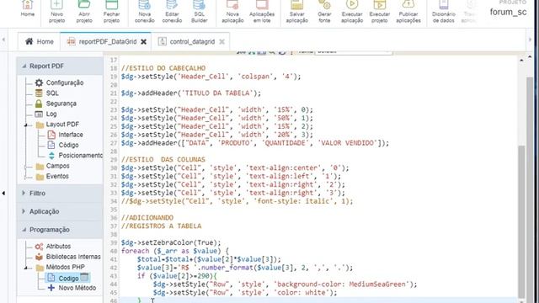The image size is (539, 303).
Task: Collapse the Métodos PHP folder
Action: [26, 268]
